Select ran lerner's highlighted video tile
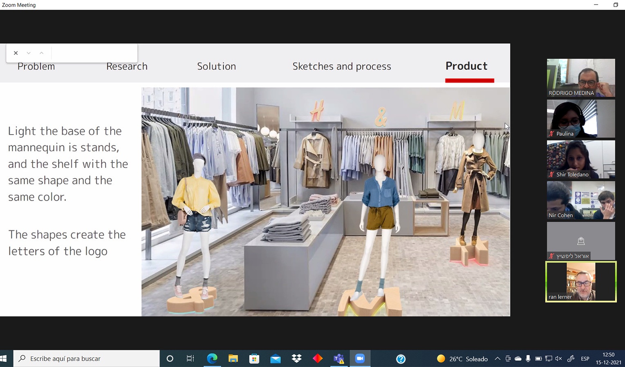The image size is (625, 367). tap(580, 281)
